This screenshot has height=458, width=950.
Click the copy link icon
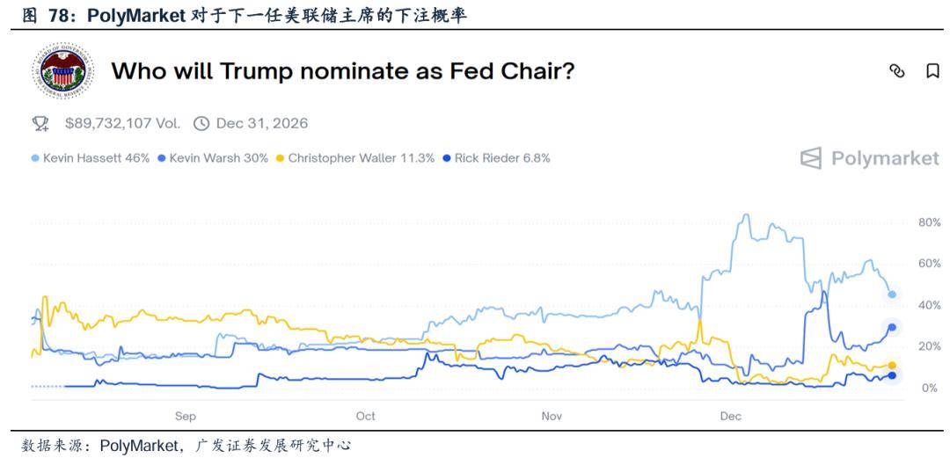[896, 71]
